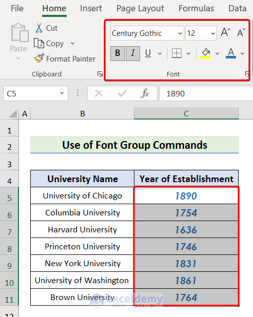Expand the Borders options arrow
The height and width of the screenshot is (317, 253).
click(x=188, y=53)
